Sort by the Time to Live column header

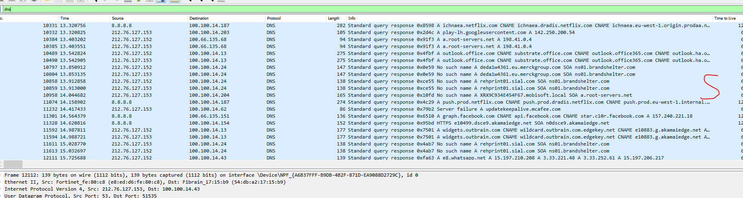click(727, 18)
